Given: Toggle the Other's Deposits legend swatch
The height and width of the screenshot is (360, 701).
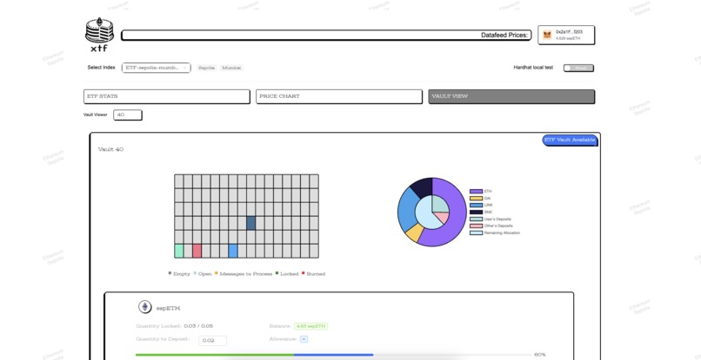Looking at the screenshot, I should [476, 226].
